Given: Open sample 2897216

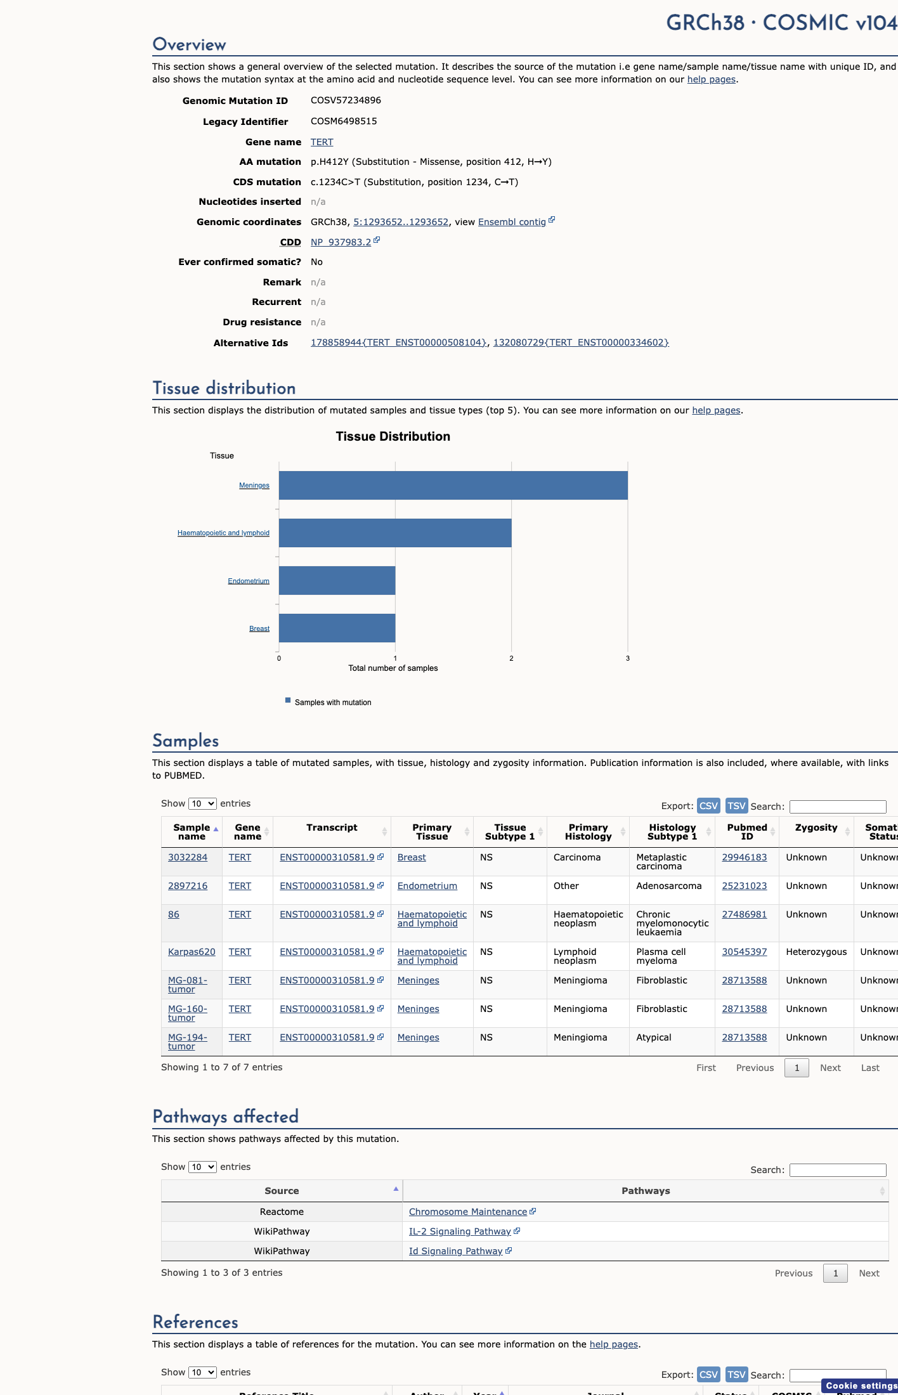Looking at the screenshot, I should tap(188, 886).
